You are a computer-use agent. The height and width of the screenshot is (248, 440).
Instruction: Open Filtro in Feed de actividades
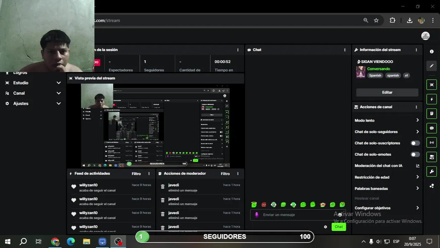136,174
